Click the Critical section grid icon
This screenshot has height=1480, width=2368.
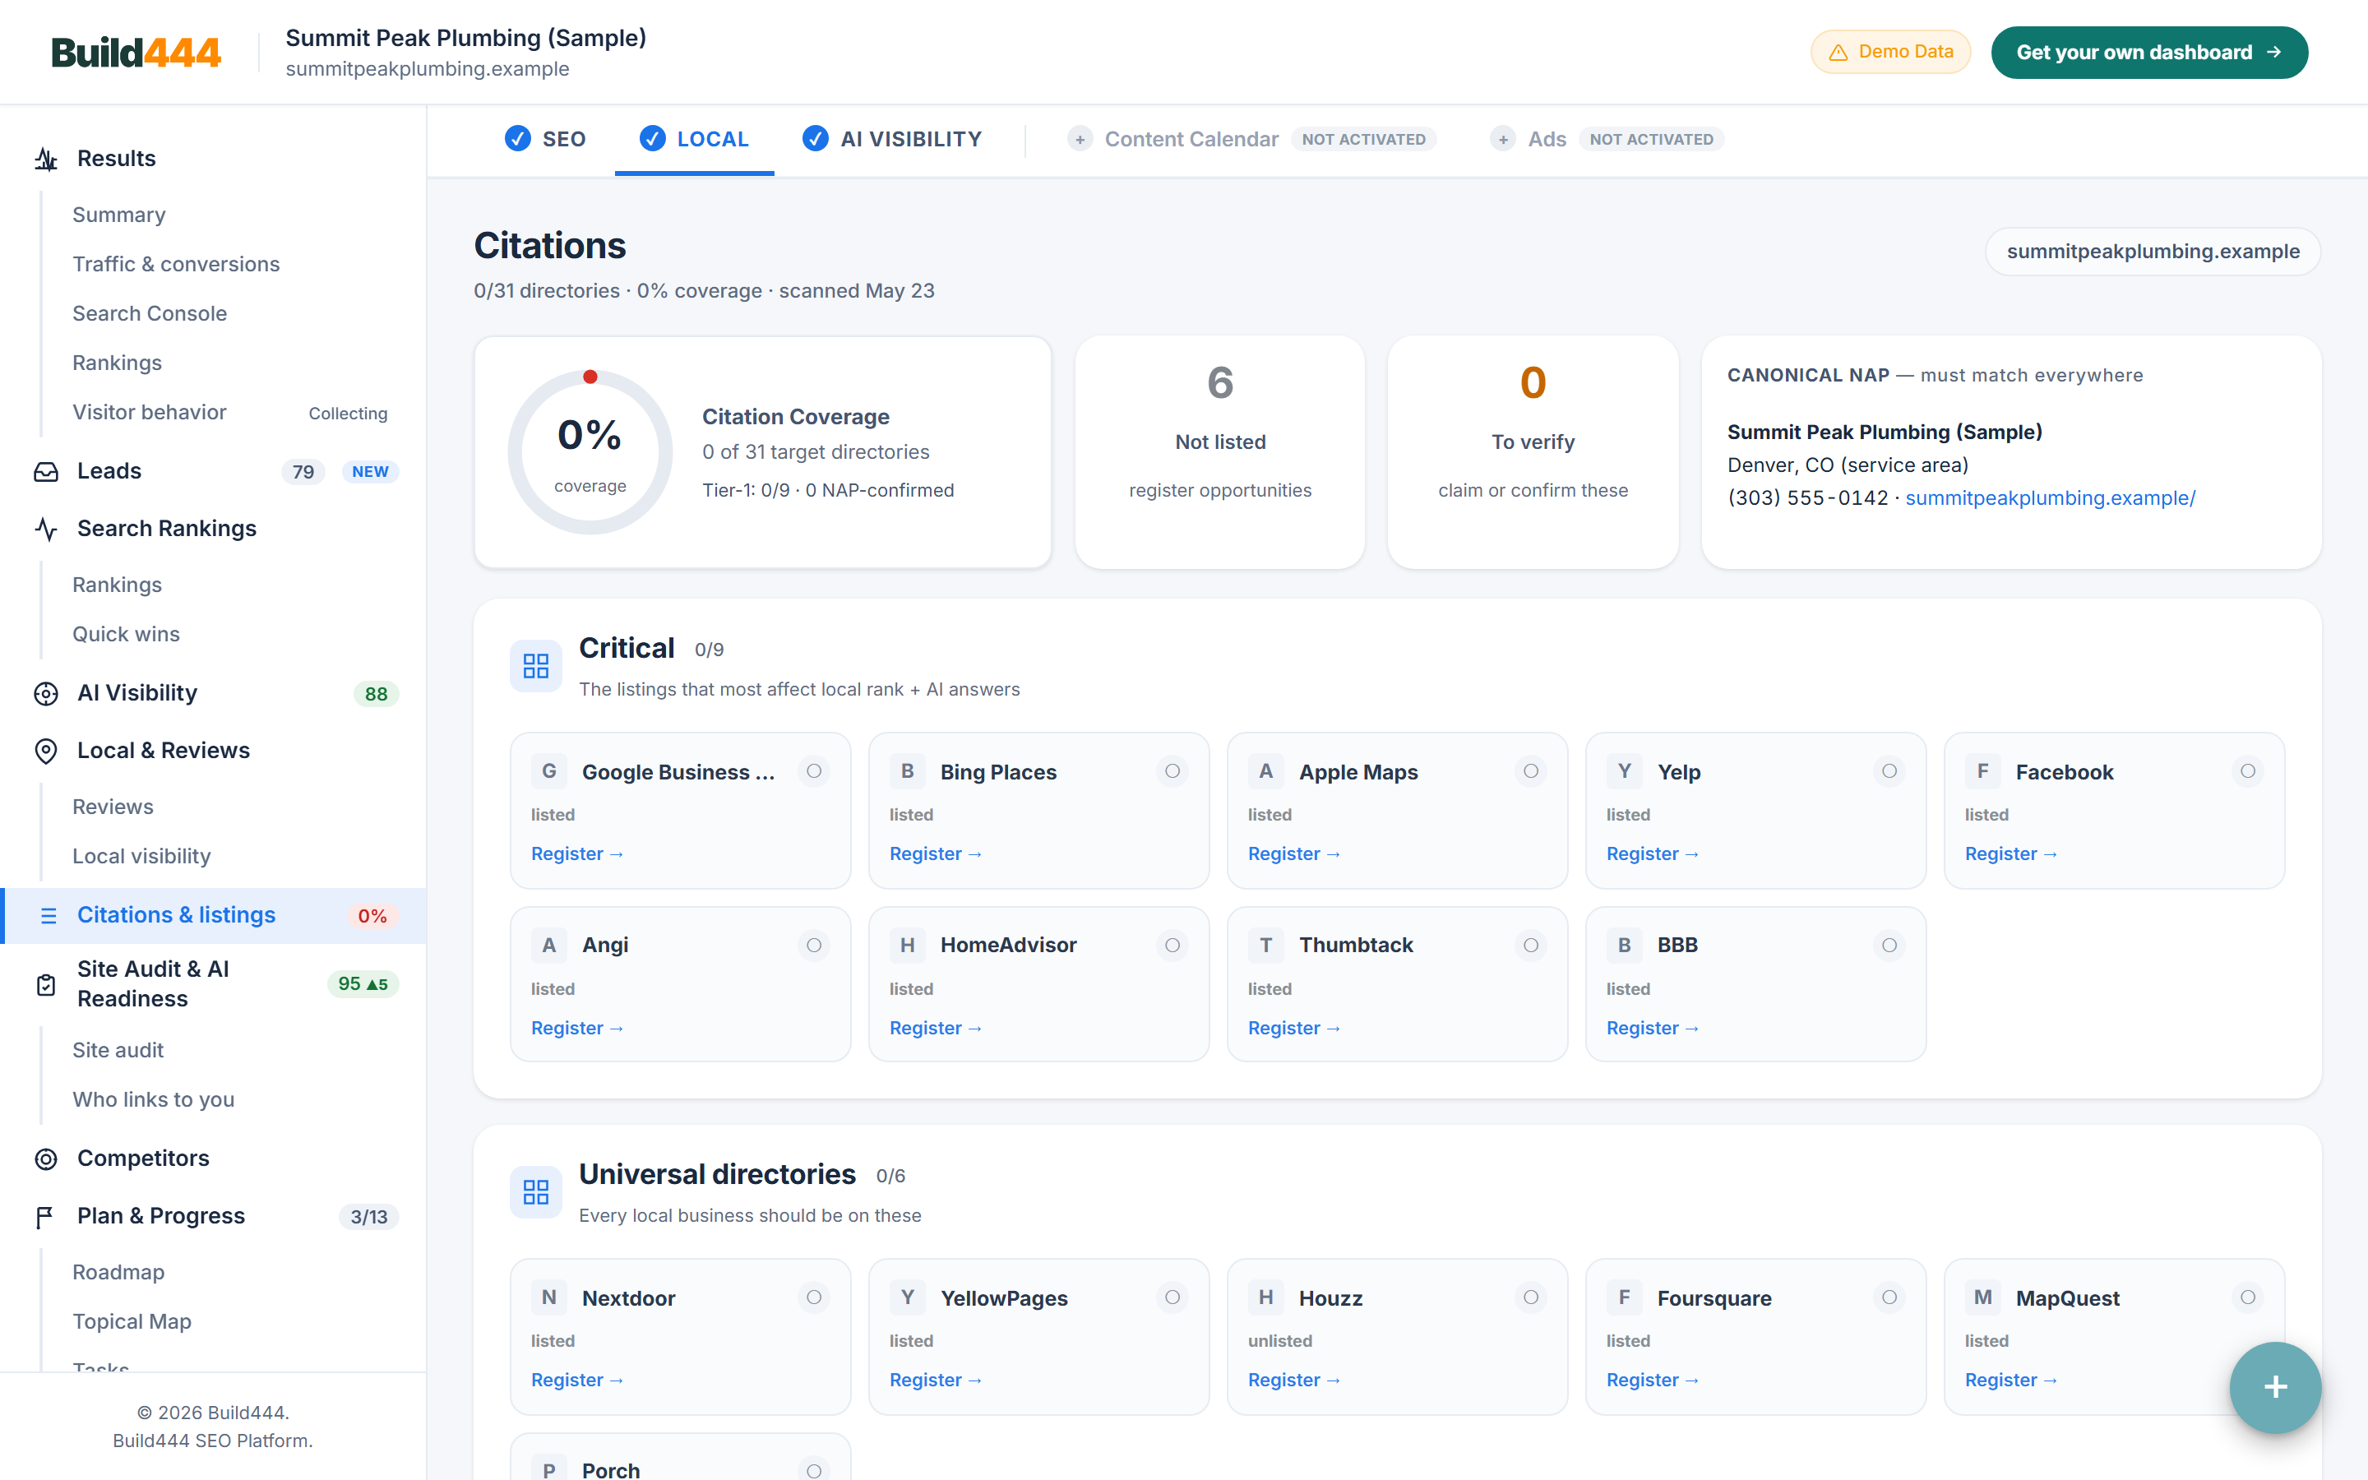coord(535,667)
